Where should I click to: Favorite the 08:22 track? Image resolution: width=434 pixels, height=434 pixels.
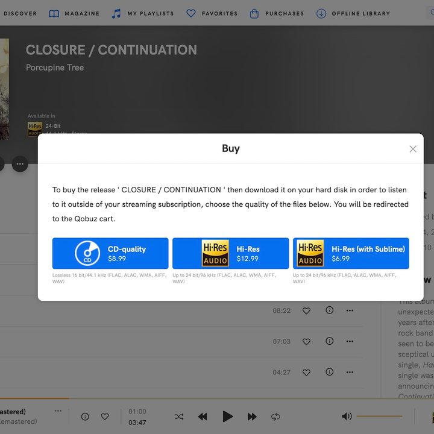pyautogui.click(x=306, y=310)
